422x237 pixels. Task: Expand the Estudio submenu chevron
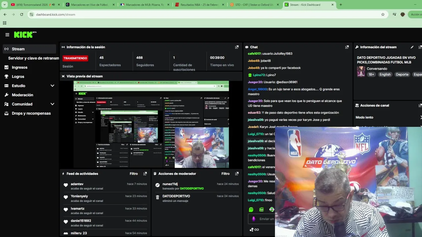click(x=52, y=86)
